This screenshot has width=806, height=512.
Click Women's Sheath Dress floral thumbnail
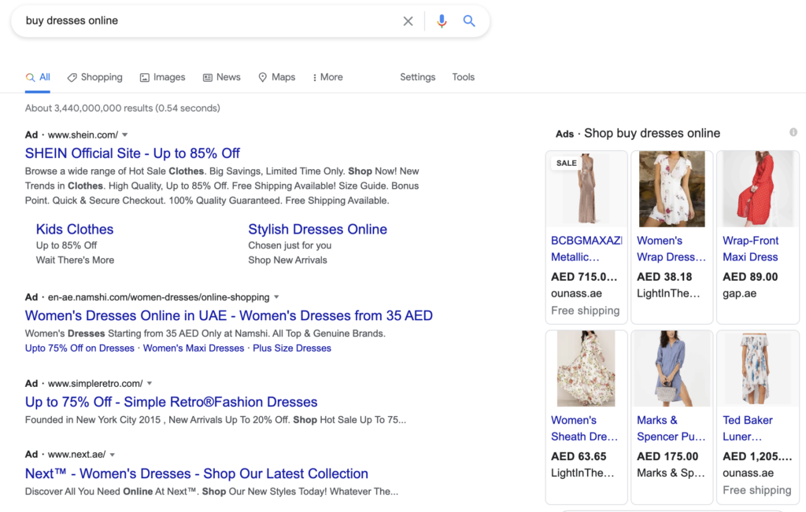click(586, 369)
